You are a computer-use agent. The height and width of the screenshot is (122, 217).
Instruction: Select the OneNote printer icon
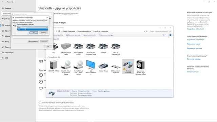103,46
